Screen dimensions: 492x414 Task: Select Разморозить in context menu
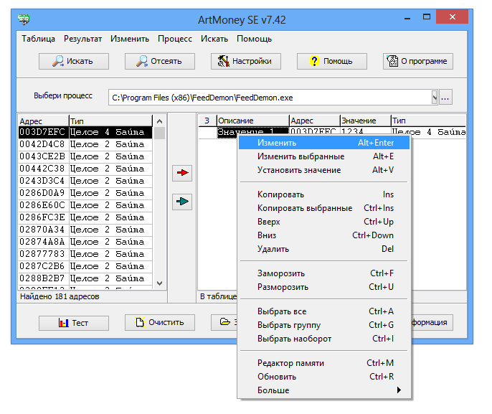324,287
